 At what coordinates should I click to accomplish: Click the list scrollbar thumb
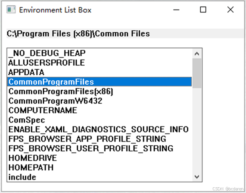point(197,73)
